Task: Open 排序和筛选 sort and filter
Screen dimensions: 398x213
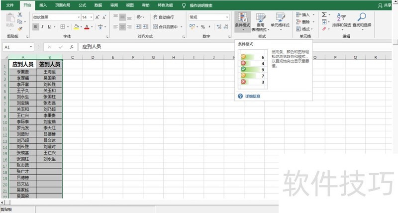Action: pos(341,20)
